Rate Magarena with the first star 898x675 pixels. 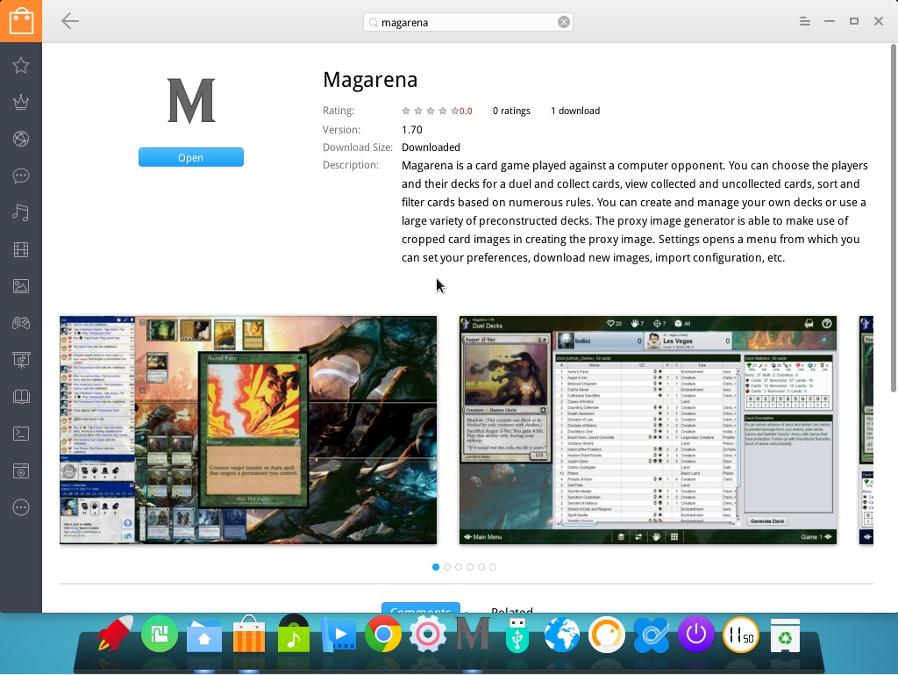click(x=405, y=111)
